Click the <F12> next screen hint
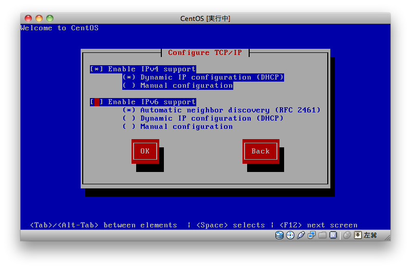The image size is (411, 269). pos(318,225)
